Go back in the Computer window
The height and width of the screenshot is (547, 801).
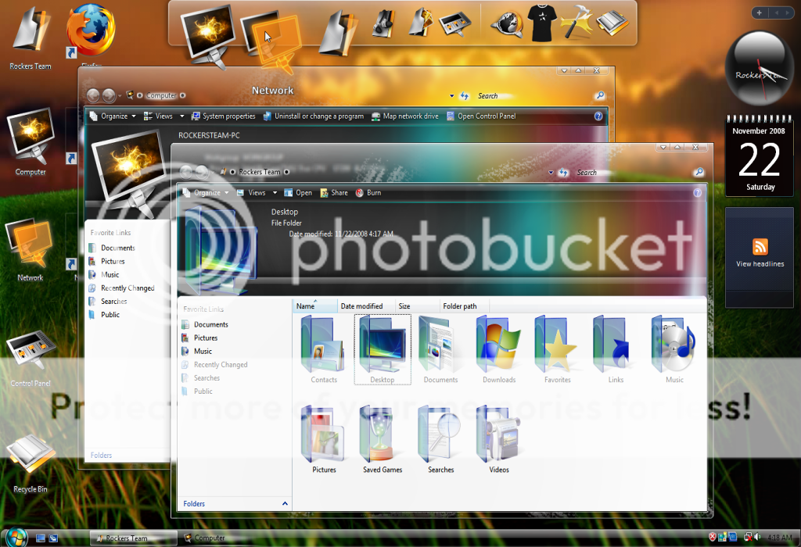[93, 95]
